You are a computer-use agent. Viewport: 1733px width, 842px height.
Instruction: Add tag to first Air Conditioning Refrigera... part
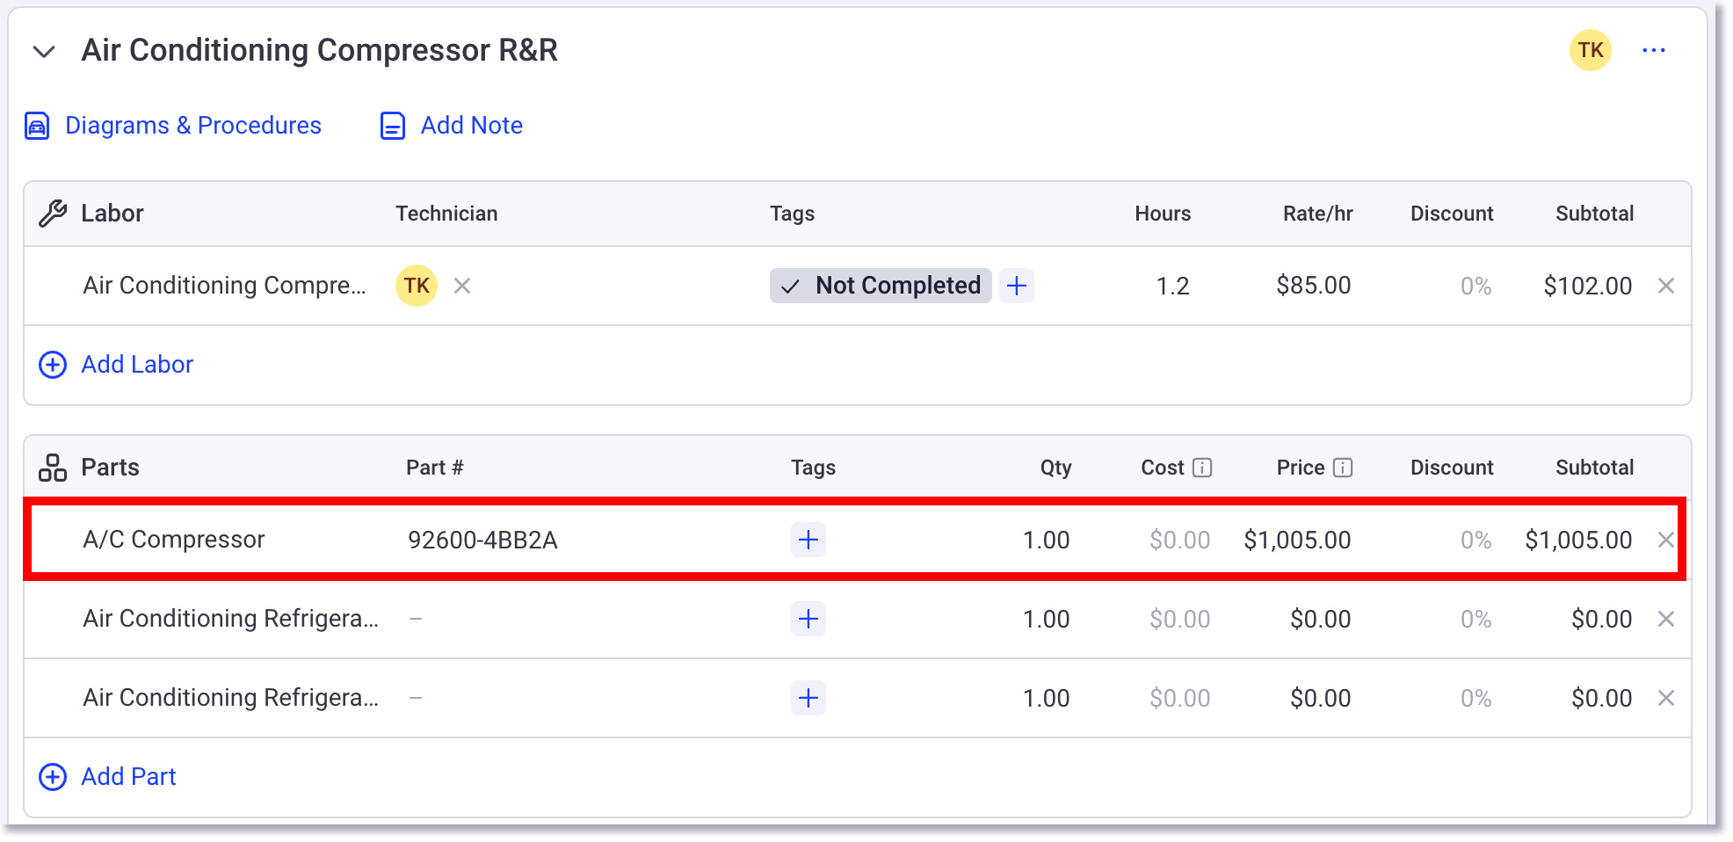click(x=808, y=619)
